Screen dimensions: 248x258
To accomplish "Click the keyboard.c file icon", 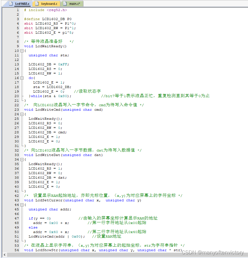I will pos(37,4).
